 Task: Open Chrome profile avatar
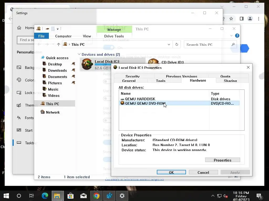click(x=250, y=19)
